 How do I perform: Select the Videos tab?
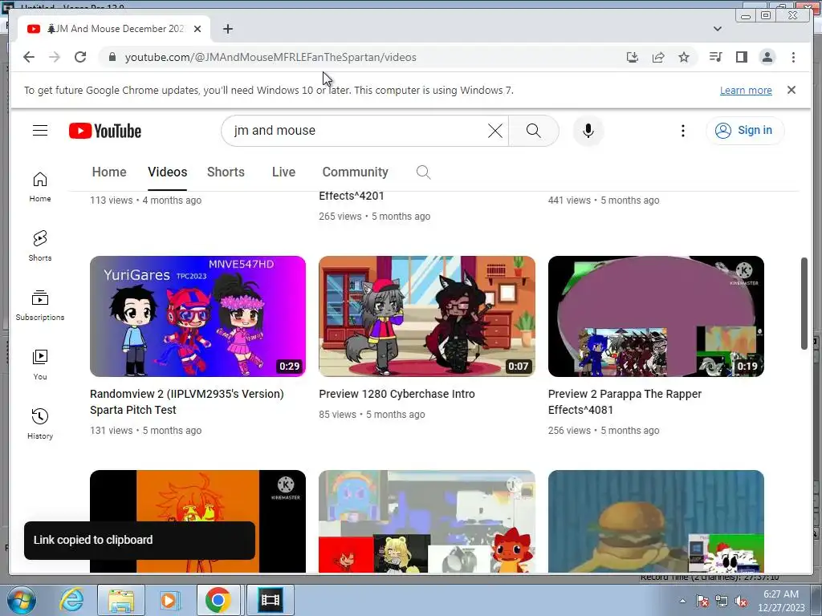167,172
